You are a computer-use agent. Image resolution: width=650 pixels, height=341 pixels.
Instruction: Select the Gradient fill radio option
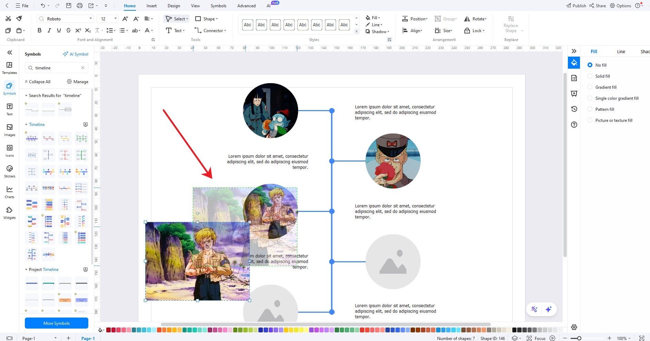coord(590,87)
